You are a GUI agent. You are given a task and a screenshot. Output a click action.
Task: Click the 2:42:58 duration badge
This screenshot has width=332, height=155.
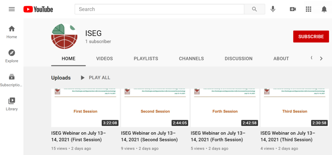tap(249, 123)
